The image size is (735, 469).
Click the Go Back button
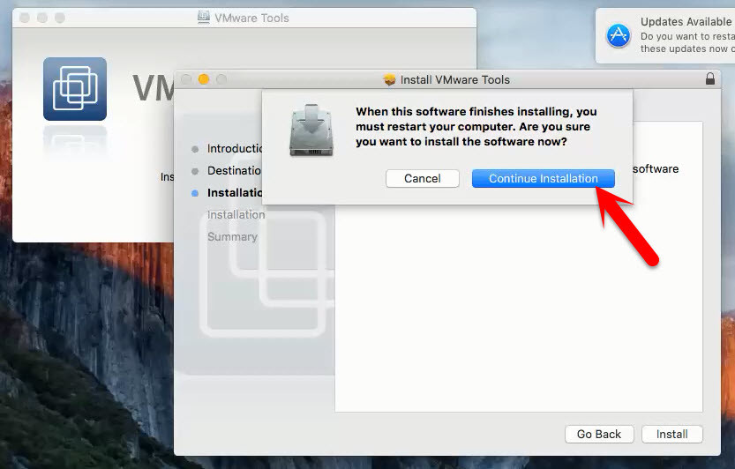[598, 435]
